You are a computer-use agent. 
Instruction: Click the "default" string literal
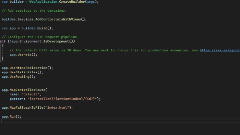tap(31, 94)
